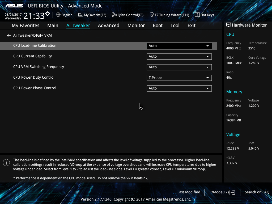Click the +3.3V reading 3.392 V
The width and height of the screenshot is (272, 204).
click(232, 163)
